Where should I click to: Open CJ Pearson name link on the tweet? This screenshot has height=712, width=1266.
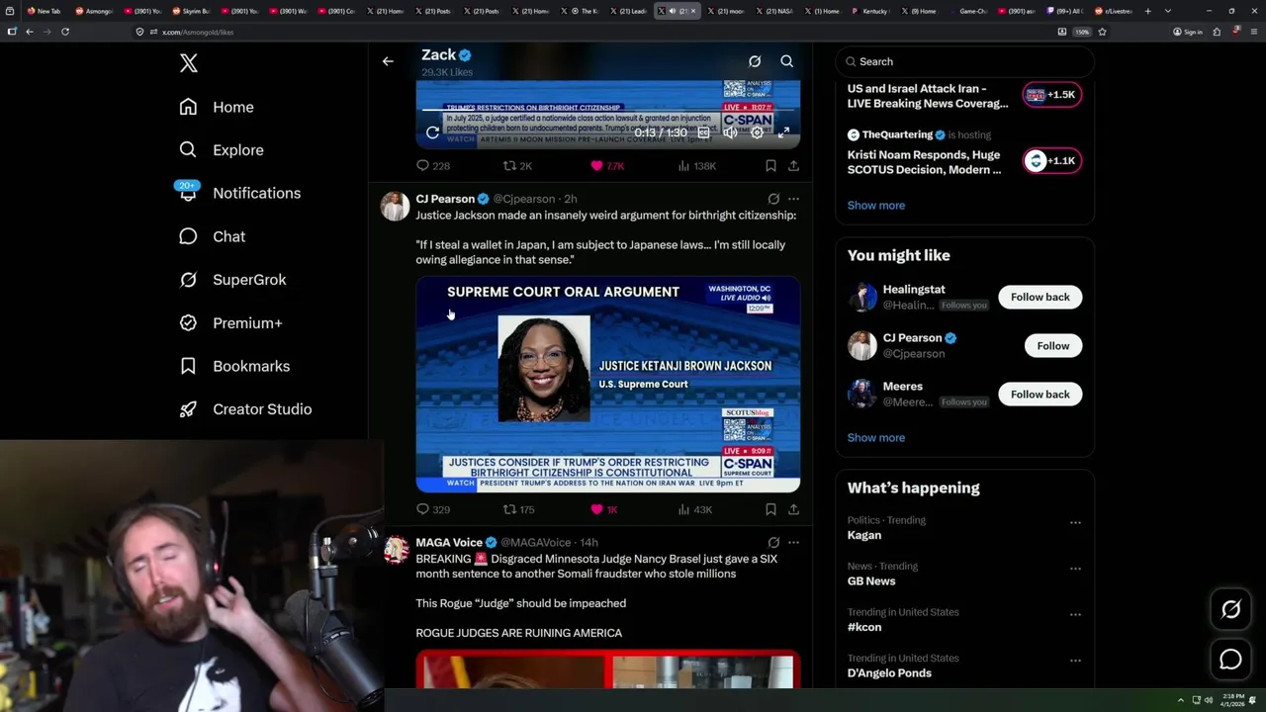pos(445,199)
